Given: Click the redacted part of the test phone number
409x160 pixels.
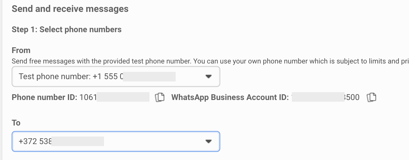Looking at the screenshot, I should pos(149,77).
